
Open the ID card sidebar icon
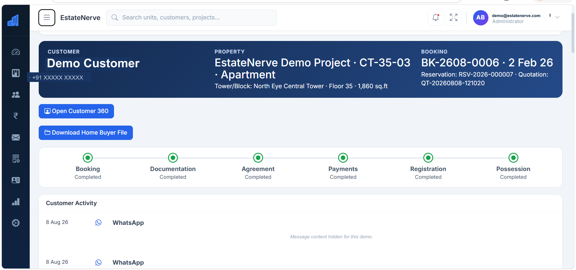16,180
